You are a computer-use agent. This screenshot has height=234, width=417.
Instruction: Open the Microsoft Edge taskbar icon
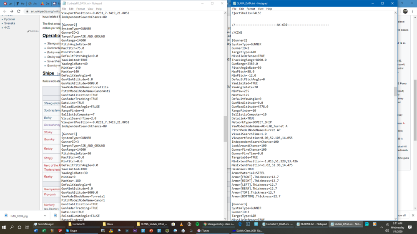coord(240,224)
